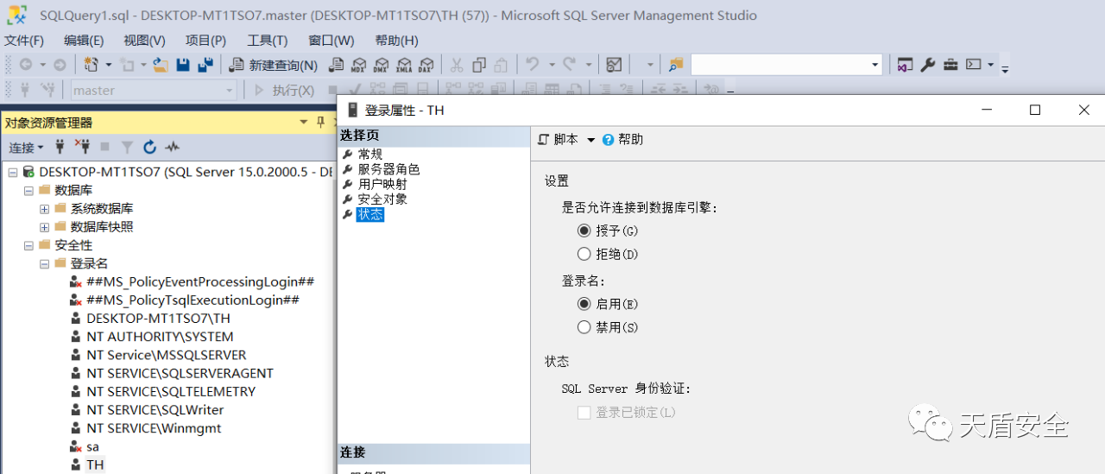Click the Filter funnel icon in Object Explorer
The width and height of the screenshot is (1105, 474).
(127, 148)
